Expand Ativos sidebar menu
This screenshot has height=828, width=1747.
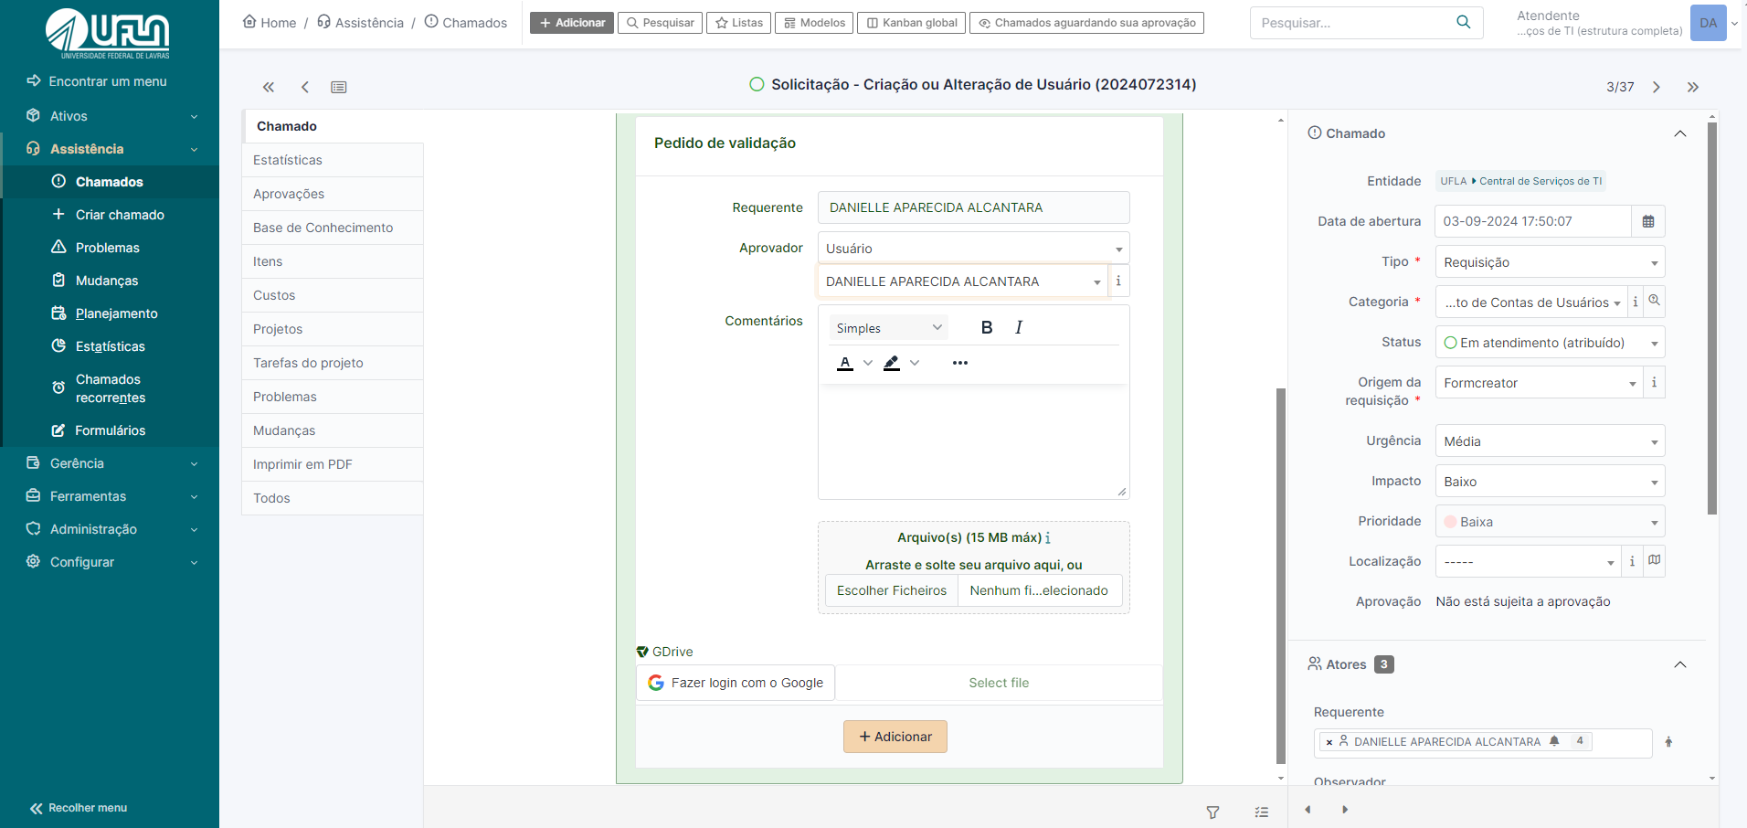point(110,116)
